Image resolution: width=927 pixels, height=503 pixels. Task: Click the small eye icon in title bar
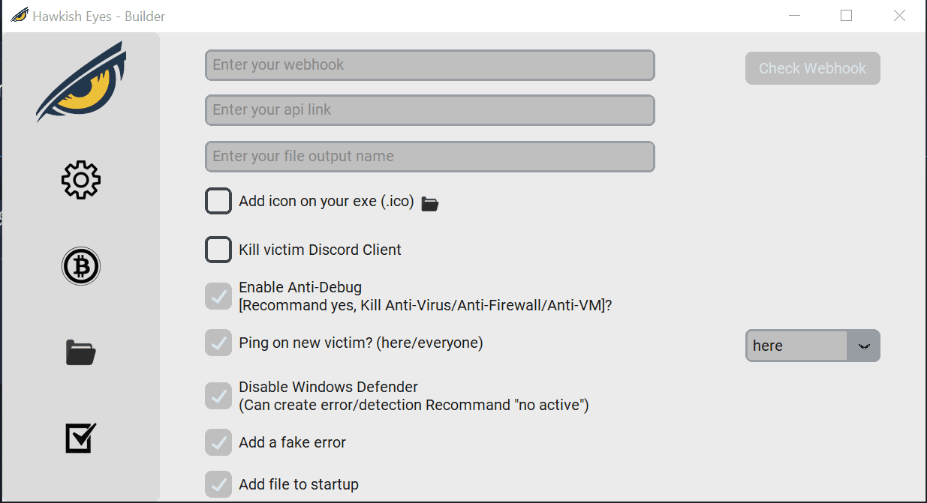tap(19, 16)
